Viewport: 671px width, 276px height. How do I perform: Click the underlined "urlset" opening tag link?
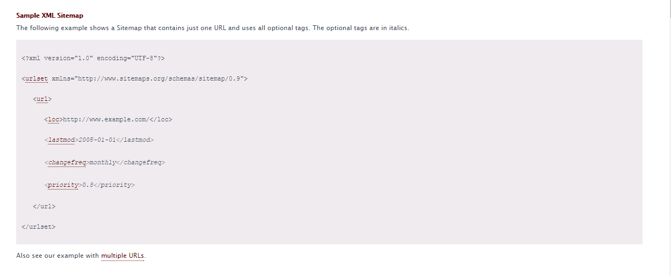37,78
